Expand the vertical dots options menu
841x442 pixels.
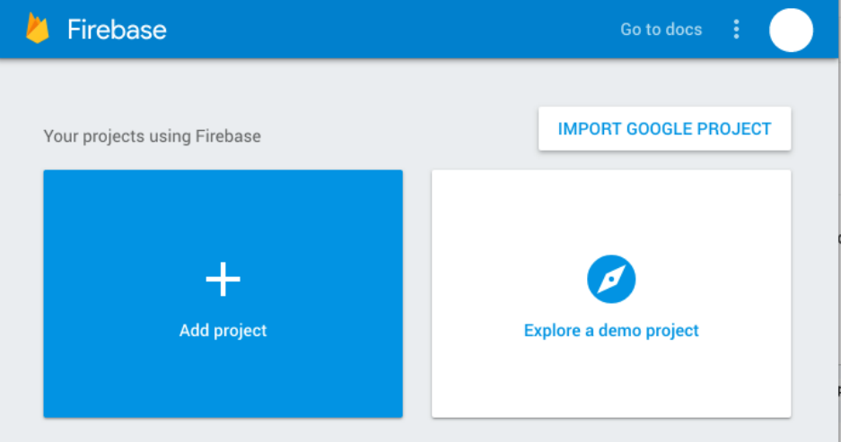pyautogui.click(x=736, y=29)
